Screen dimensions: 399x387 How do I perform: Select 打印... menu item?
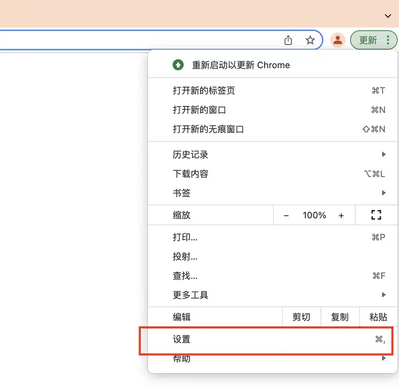[272, 237]
